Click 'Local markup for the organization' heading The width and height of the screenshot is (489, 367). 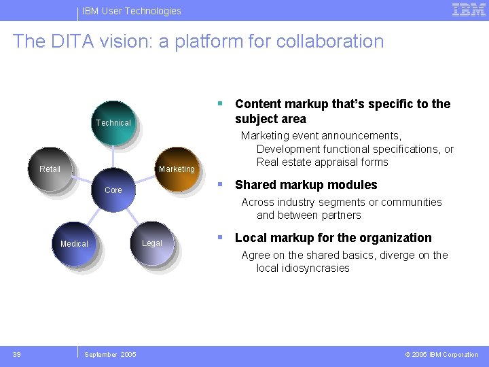(333, 238)
